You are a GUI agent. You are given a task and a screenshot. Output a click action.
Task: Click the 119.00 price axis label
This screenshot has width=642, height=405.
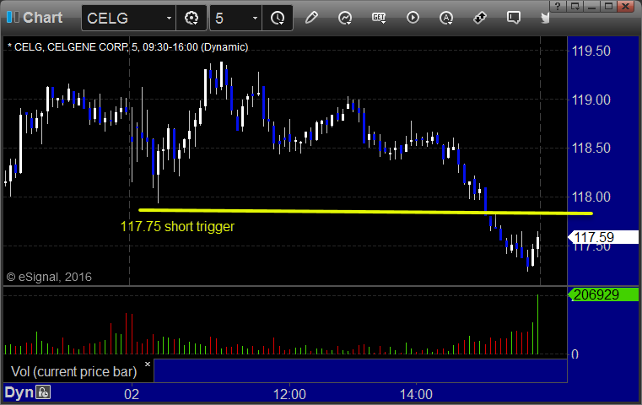[x=591, y=100]
